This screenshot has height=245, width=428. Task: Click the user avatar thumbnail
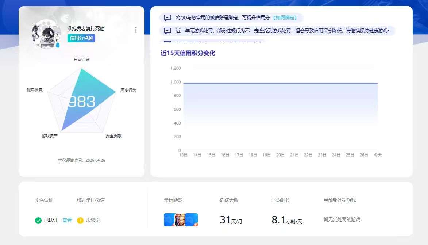45,35
